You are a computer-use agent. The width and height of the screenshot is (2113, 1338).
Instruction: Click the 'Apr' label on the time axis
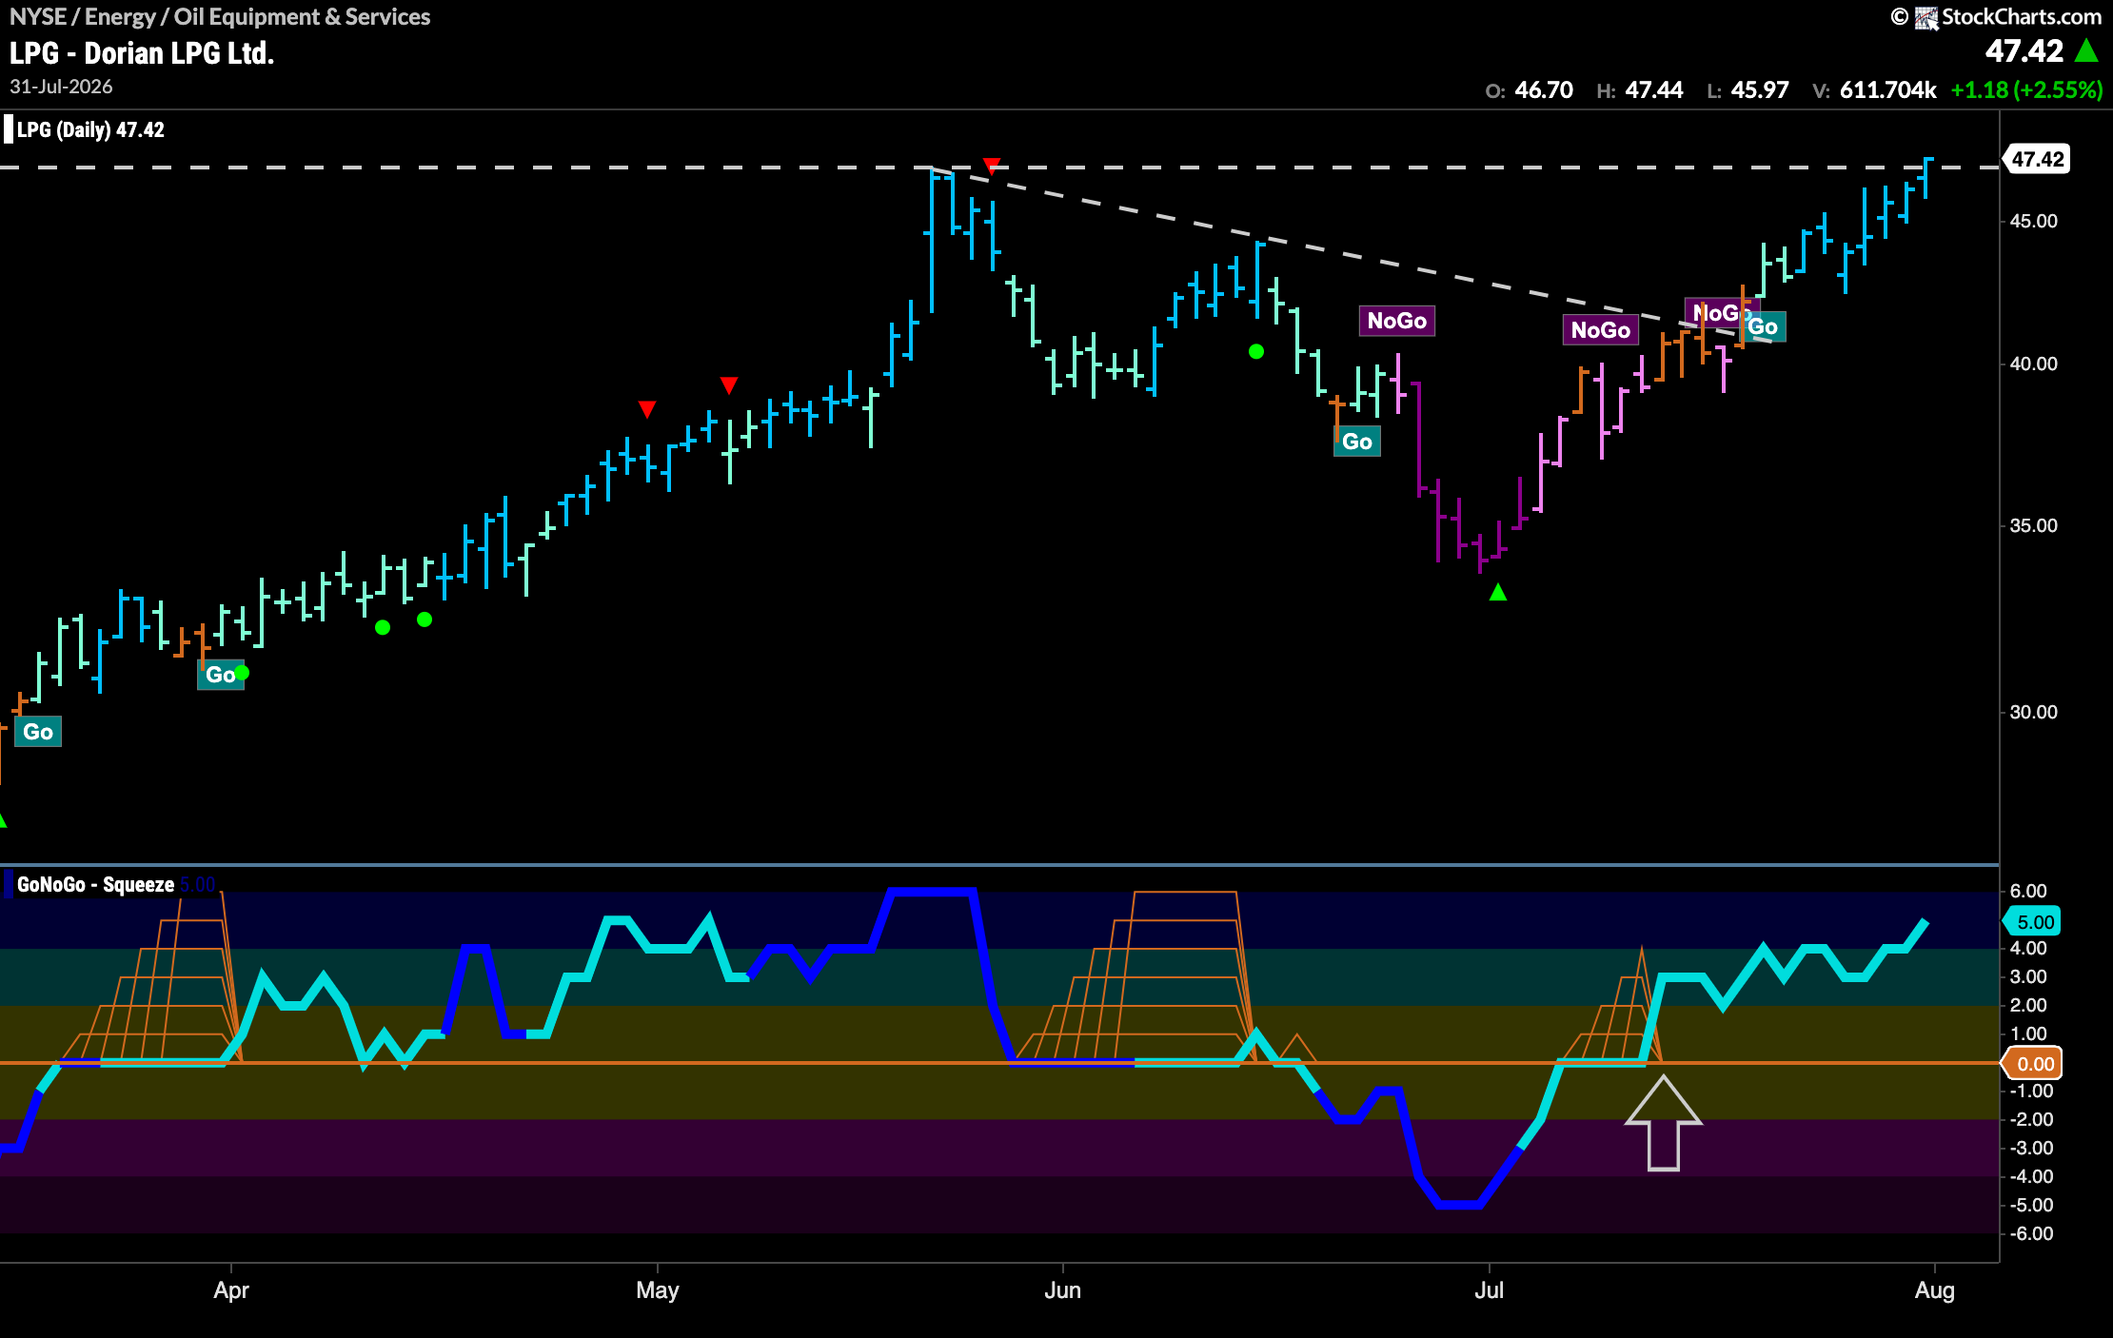231,1290
